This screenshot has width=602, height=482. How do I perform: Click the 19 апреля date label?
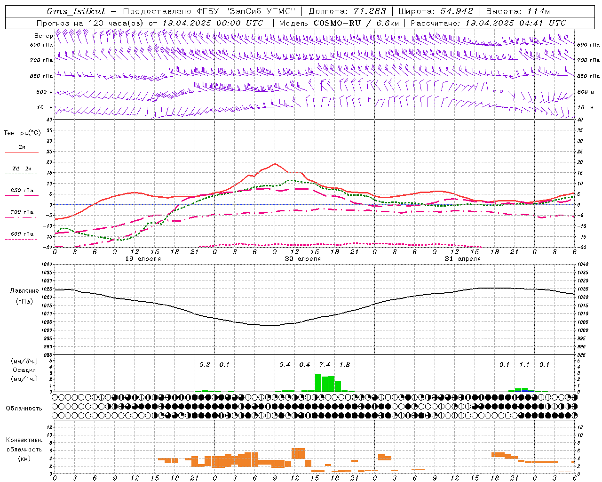point(143,259)
